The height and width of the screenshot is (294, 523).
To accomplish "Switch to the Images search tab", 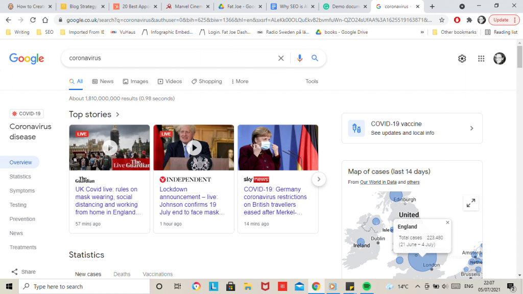I will [x=135, y=81].
